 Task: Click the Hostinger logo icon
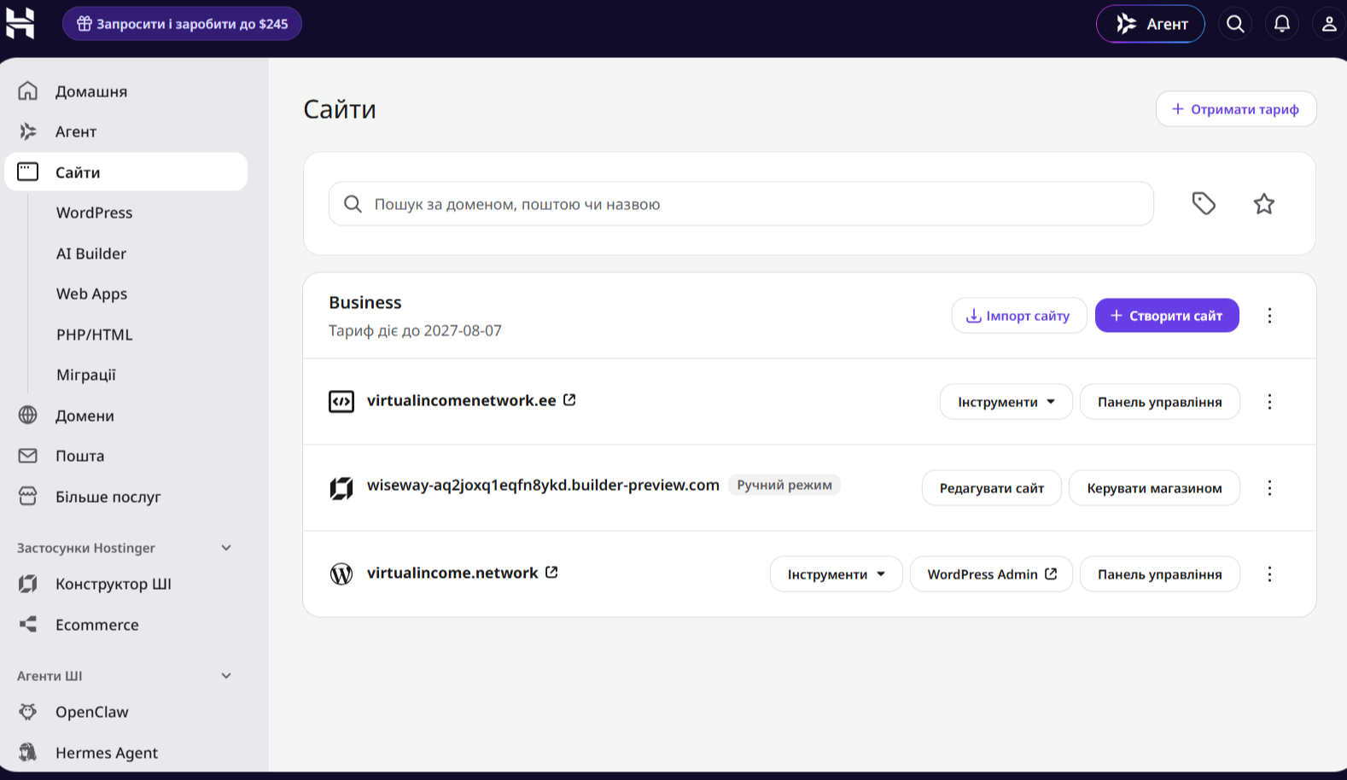tap(20, 23)
